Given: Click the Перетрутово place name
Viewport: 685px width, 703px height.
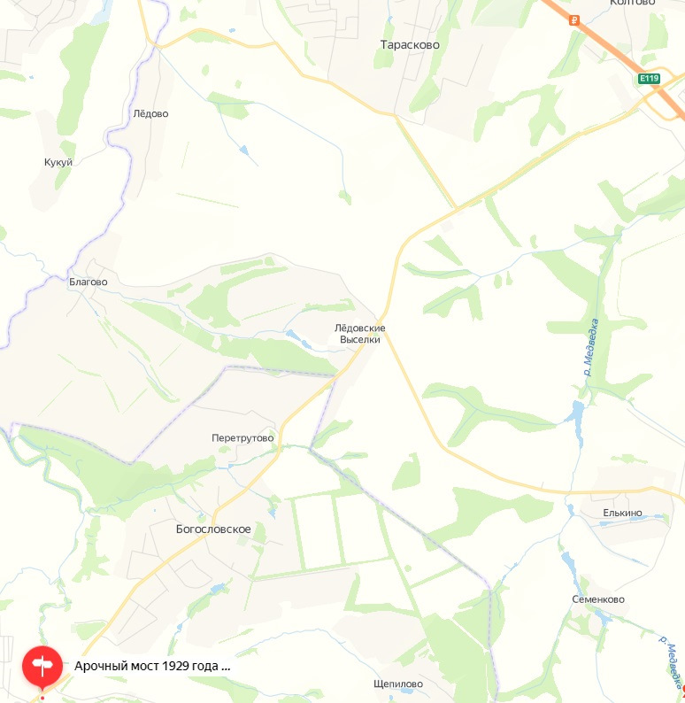Looking at the screenshot, I should pyautogui.click(x=242, y=438).
